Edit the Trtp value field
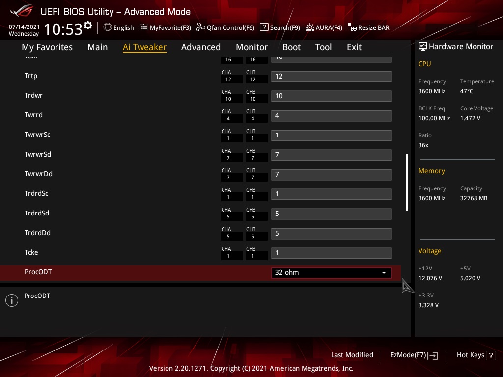Screen dimensions: 503x377 pos(332,76)
